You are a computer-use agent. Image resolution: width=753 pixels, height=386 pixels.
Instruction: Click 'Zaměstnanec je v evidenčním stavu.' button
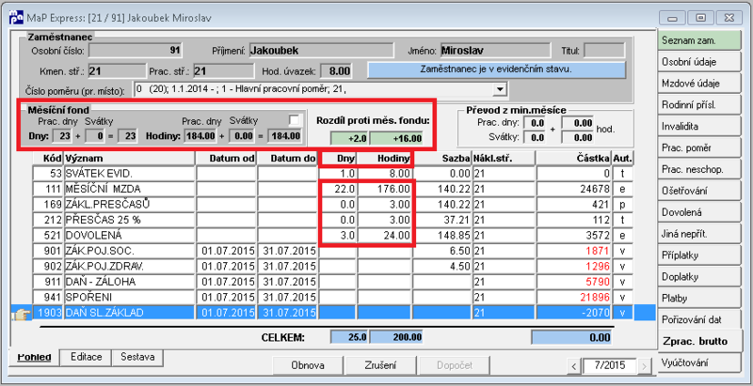point(497,69)
